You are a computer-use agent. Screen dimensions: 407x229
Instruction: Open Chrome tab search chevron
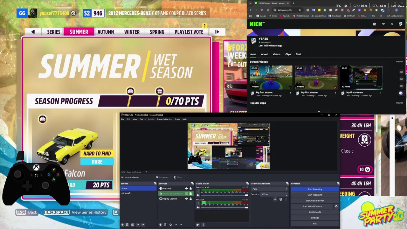pos(250,3)
